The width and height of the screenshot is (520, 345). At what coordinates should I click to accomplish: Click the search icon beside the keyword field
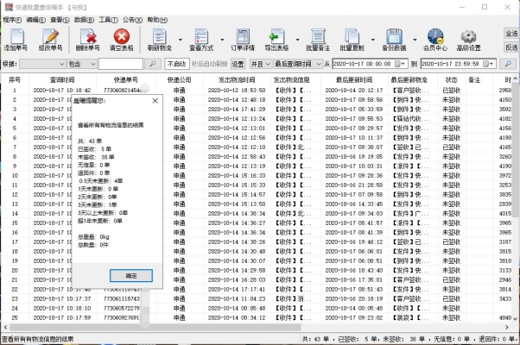(x=153, y=64)
